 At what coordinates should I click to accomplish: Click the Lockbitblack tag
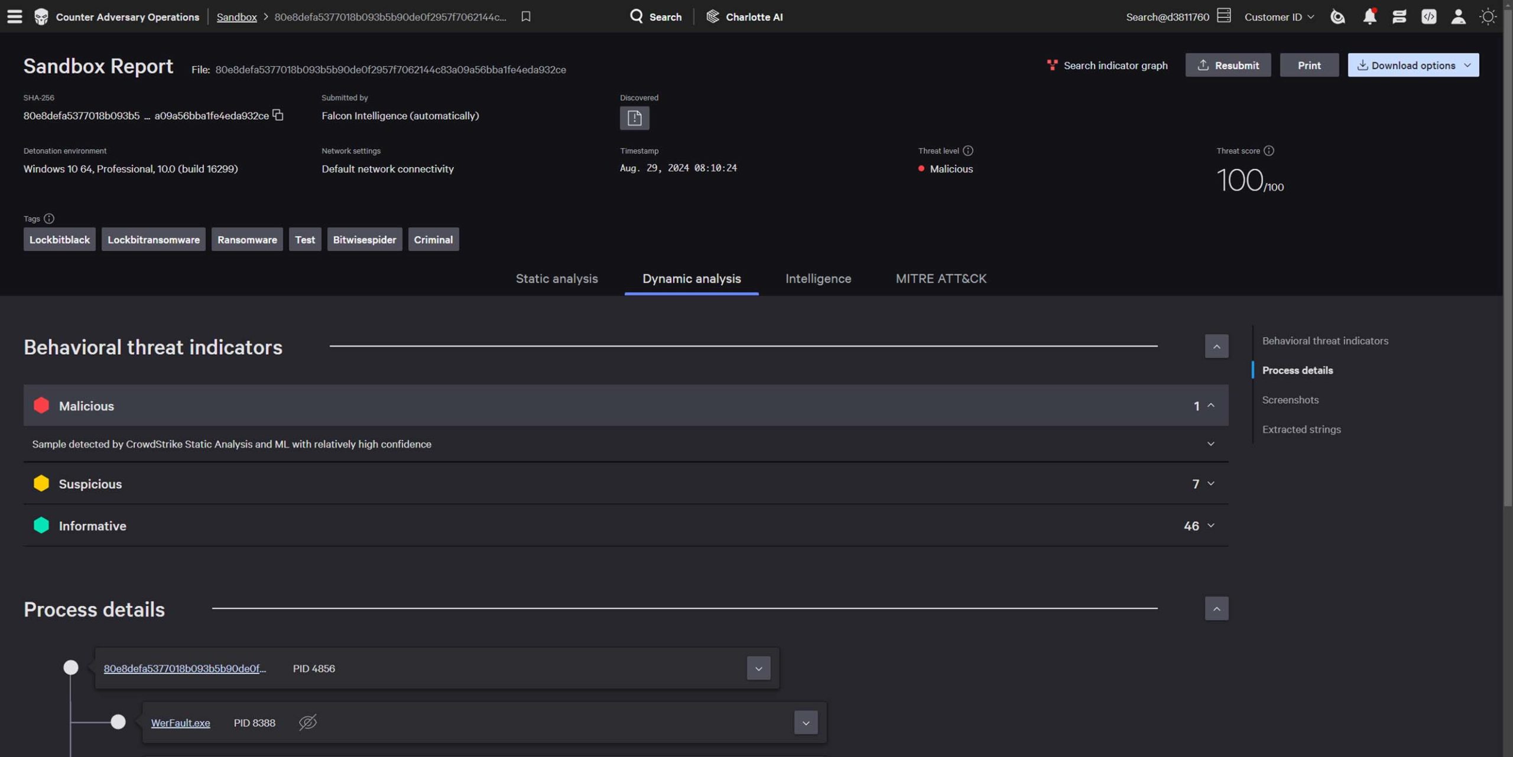59,239
